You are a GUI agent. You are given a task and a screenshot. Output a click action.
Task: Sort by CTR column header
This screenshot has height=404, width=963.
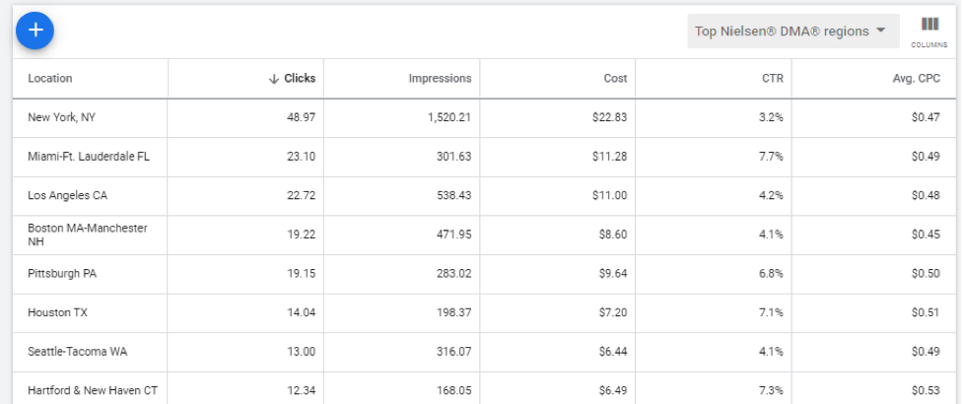(x=773, y=79)
